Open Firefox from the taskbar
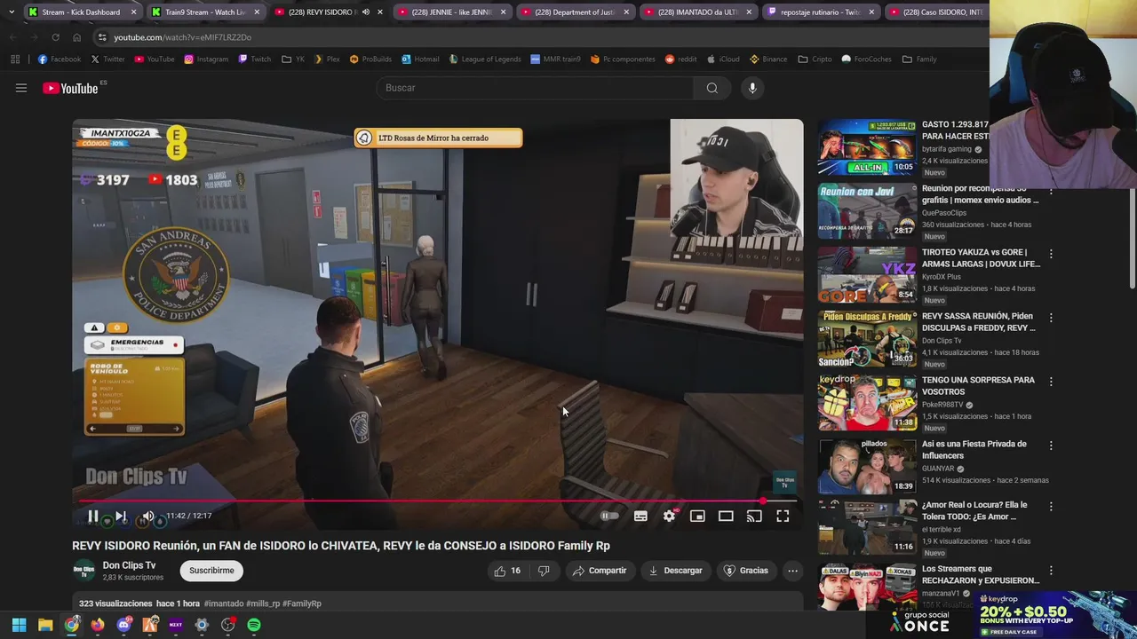The height and width of the screenshot is (639, 1137). click(x=97, y=625)
